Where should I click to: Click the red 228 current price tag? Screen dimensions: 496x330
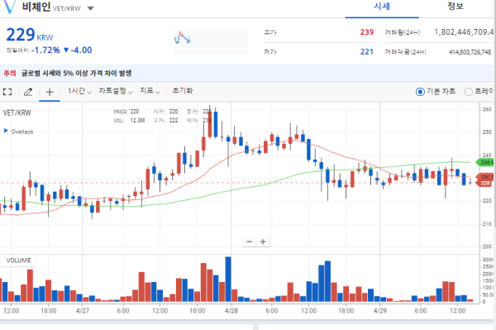point(484,183)
